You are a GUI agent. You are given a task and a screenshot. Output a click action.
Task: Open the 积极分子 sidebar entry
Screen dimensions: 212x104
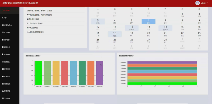[x=9, y=47]
